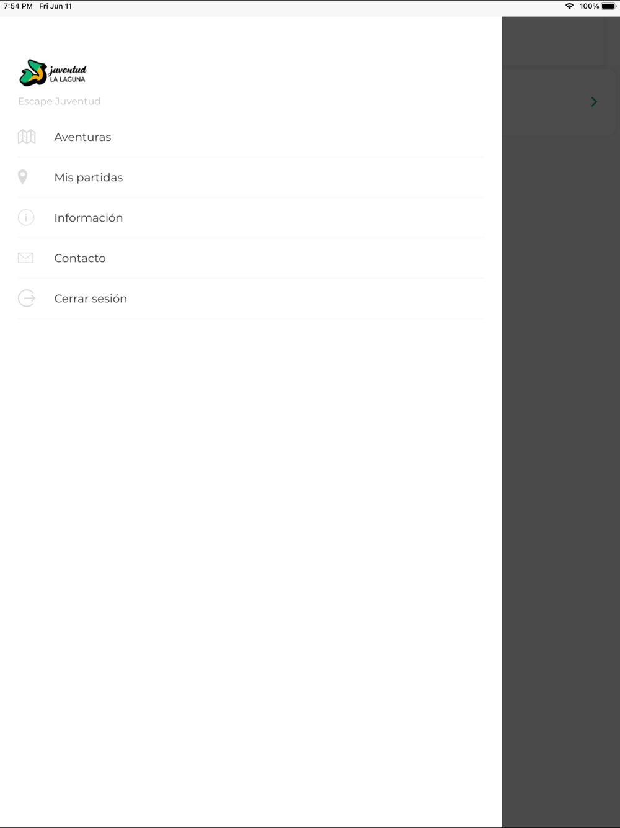This screenshot has width=620, height=828.
Task: Tap the envelope contact icon
Action: 25,258
